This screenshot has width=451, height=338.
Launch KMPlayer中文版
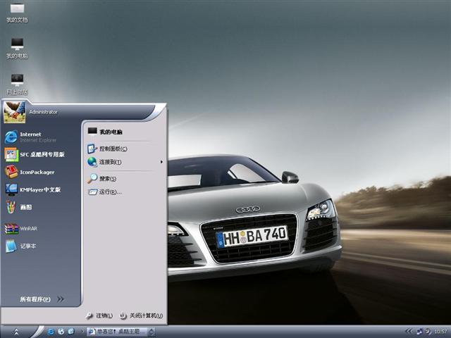(37, 189)
